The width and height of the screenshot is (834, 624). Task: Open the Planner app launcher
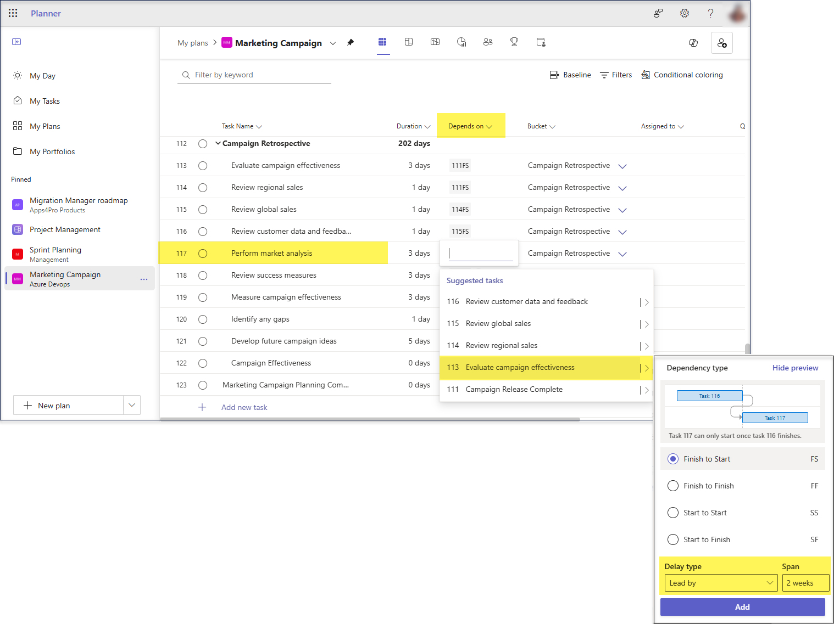click(x=13, y=13)
